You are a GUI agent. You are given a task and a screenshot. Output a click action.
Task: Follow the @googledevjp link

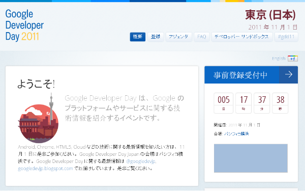(x=141, y=161)
